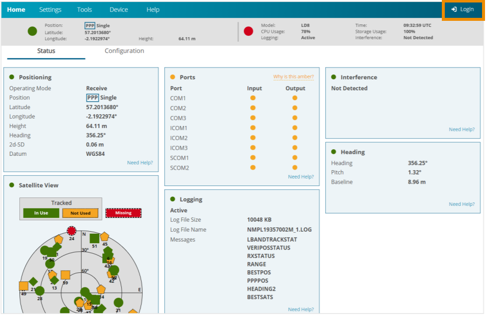Click the Login button
This screenshot has height=318, width=488.
point(463,9)
